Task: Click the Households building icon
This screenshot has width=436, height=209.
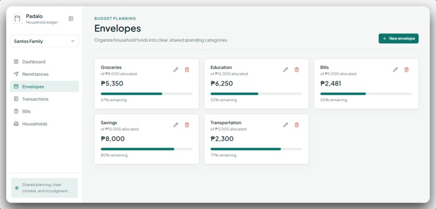Action: click(x=16, y=124)
